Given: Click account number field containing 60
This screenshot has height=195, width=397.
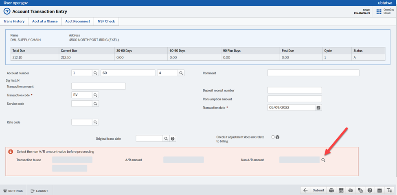Looking at the screenshot, I should [x=128, y=73].
